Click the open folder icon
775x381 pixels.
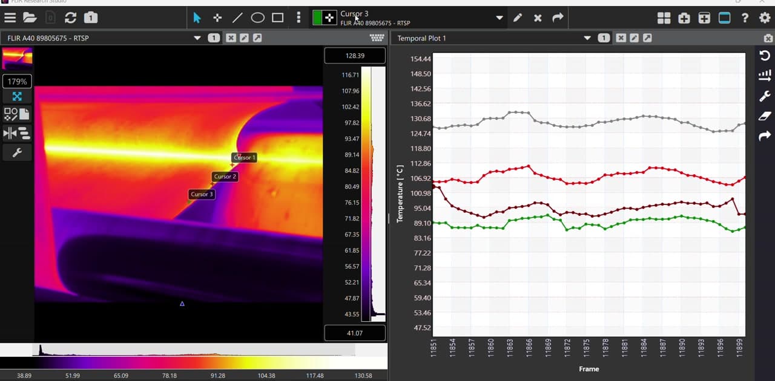tap(30, 18)
